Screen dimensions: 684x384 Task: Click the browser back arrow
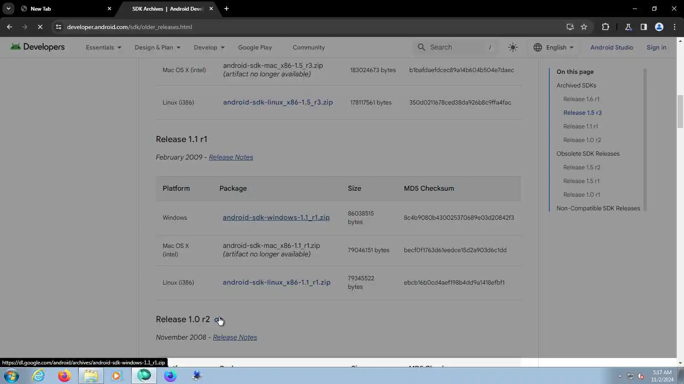(9, 27)
